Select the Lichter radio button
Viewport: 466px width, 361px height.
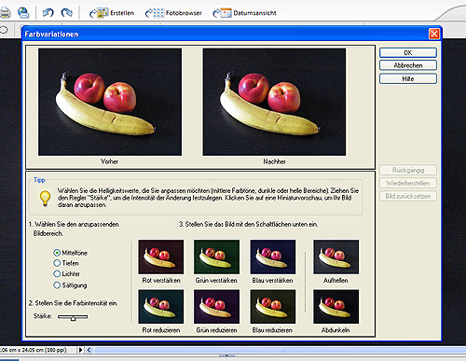tap(57, 273)
